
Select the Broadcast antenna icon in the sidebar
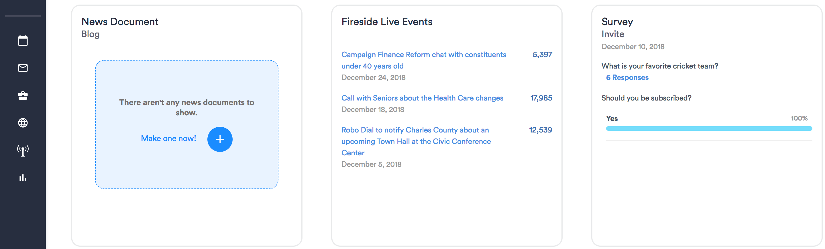coord(23,150)
